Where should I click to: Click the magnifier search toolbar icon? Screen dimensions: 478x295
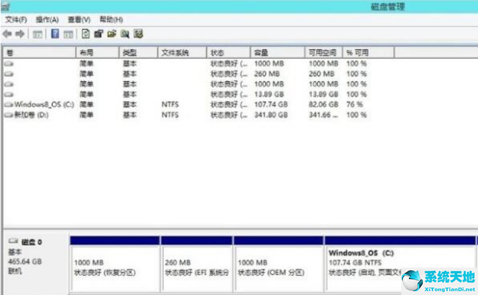(x=125, y=33)
